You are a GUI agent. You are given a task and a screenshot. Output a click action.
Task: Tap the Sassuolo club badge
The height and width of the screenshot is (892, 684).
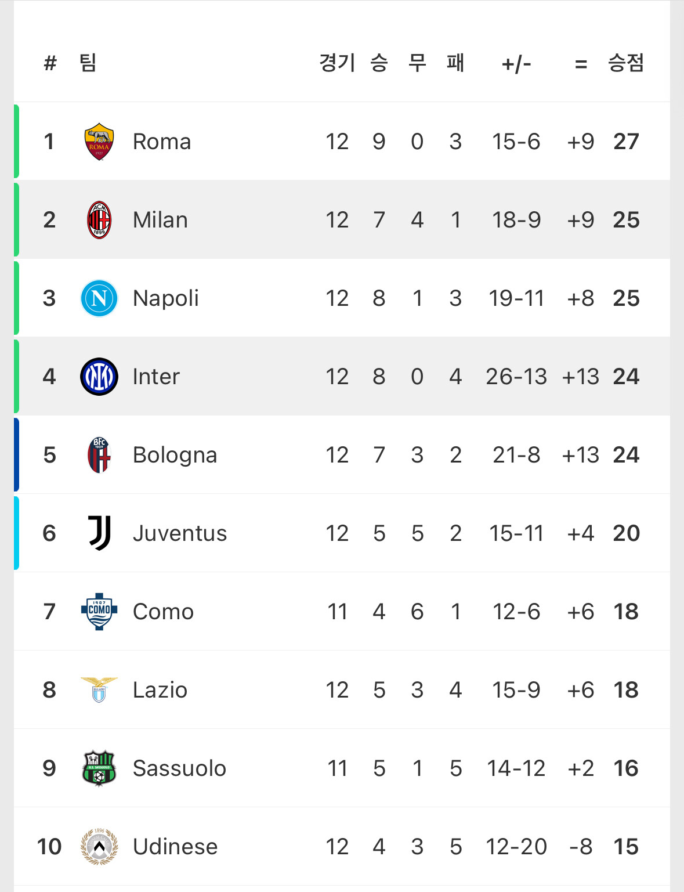pos(99,768)
